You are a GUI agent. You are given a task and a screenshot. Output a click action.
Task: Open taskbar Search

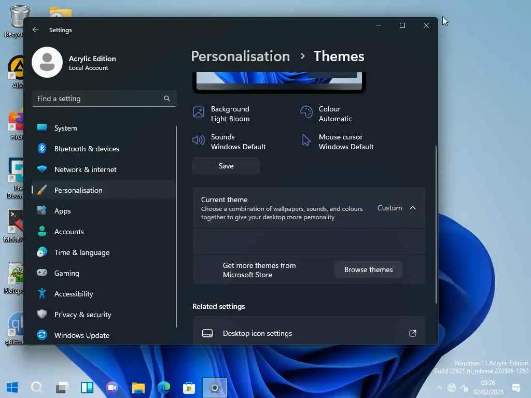point(37,388)
